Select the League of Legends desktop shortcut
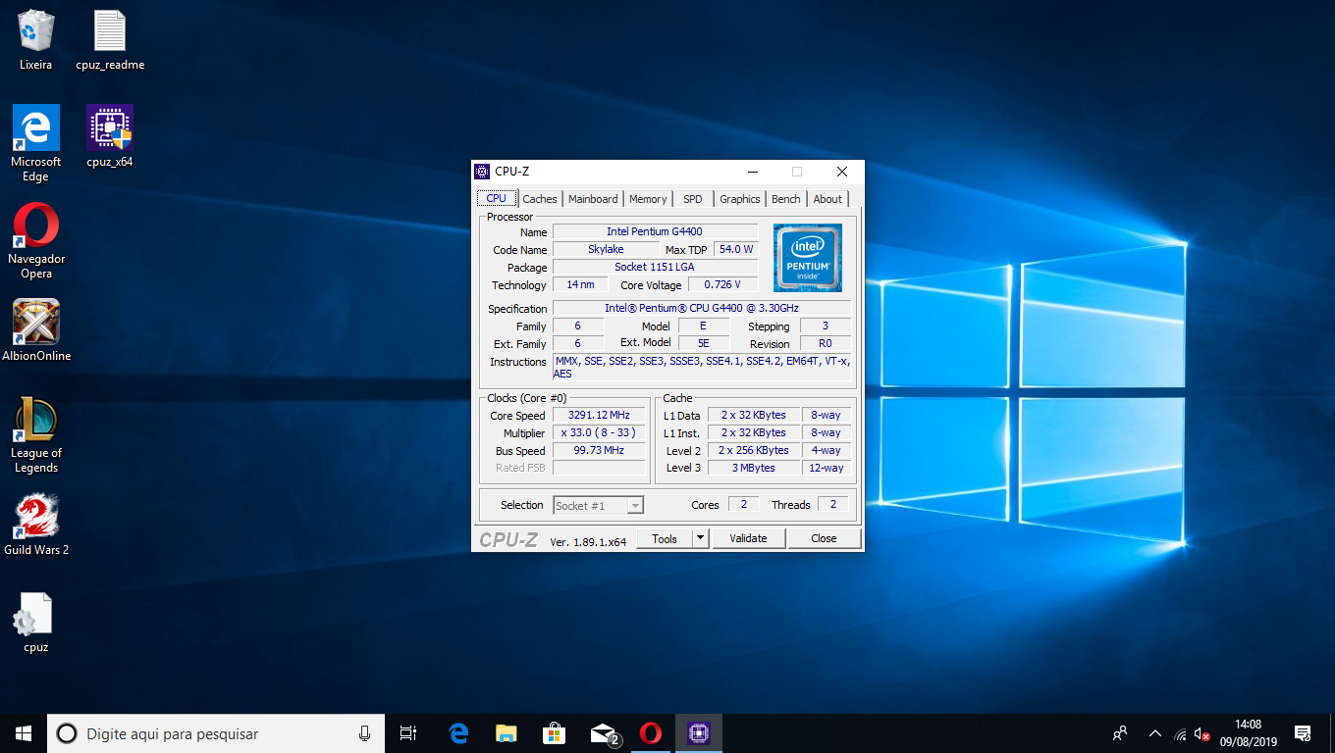The width and height of the screenshot is (1335, 753). coord(36,435)
